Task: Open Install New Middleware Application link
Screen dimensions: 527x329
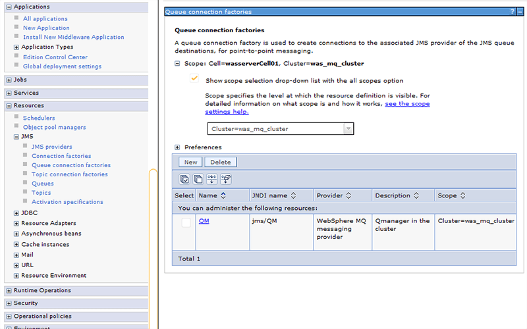Action: click(x=73, y=37)
